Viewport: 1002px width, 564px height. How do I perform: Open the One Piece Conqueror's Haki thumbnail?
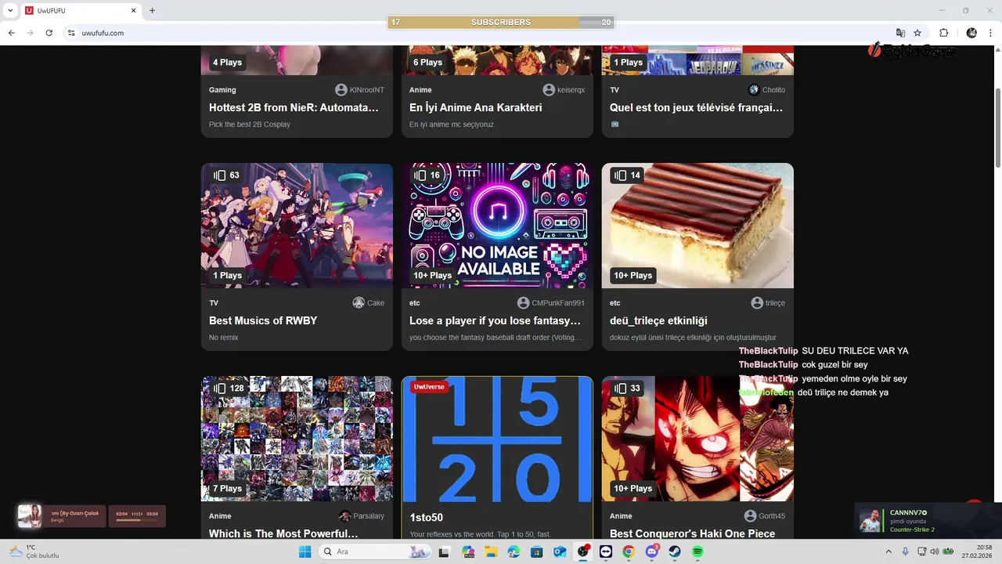697,439
